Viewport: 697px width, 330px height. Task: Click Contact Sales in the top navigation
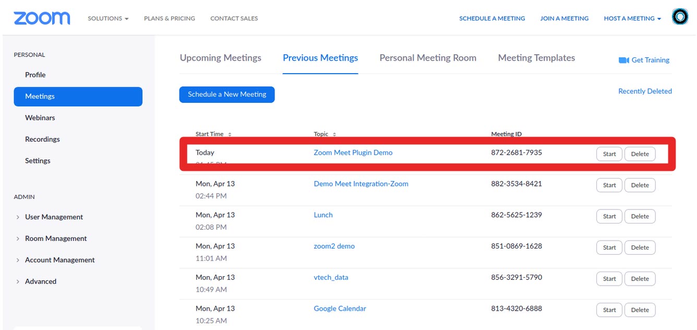(234, 18)
